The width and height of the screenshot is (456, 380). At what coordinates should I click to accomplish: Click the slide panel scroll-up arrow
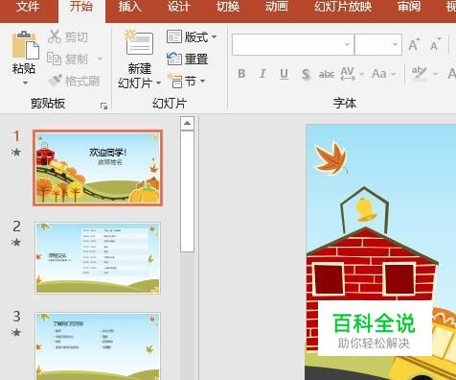187,124
